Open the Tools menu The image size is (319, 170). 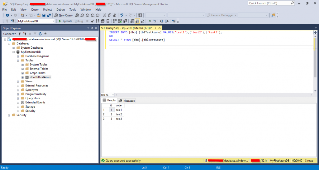72,10
